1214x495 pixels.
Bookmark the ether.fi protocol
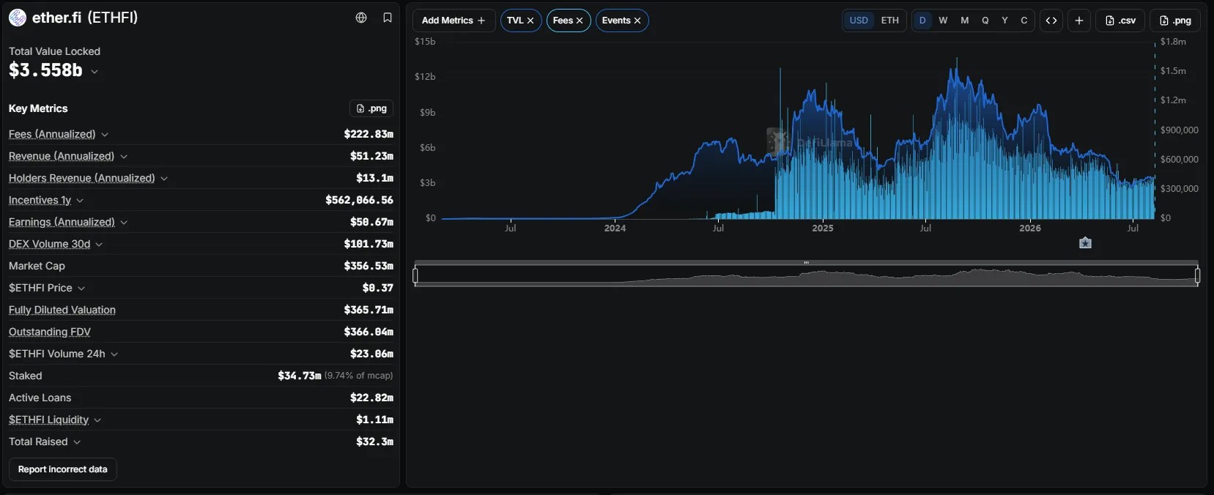coord(388,18)
